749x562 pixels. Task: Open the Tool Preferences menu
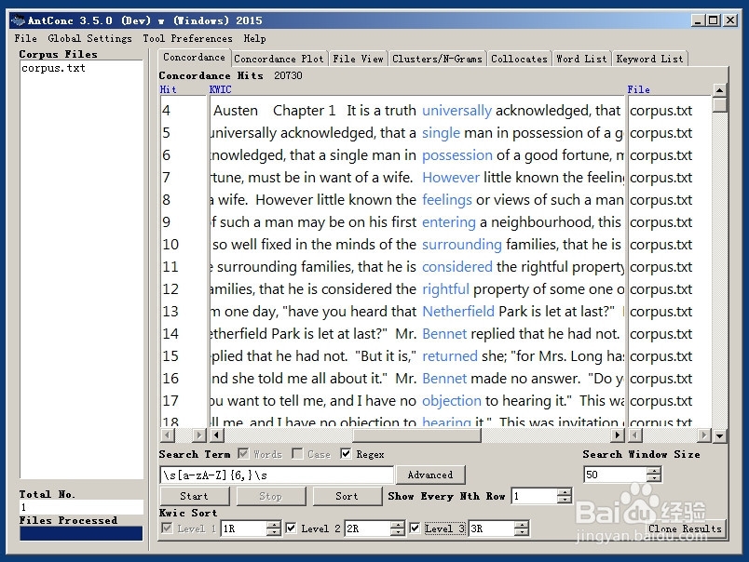pos(187,38)
